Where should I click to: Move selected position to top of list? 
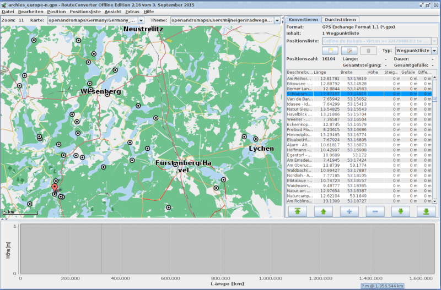coord(297,211)
